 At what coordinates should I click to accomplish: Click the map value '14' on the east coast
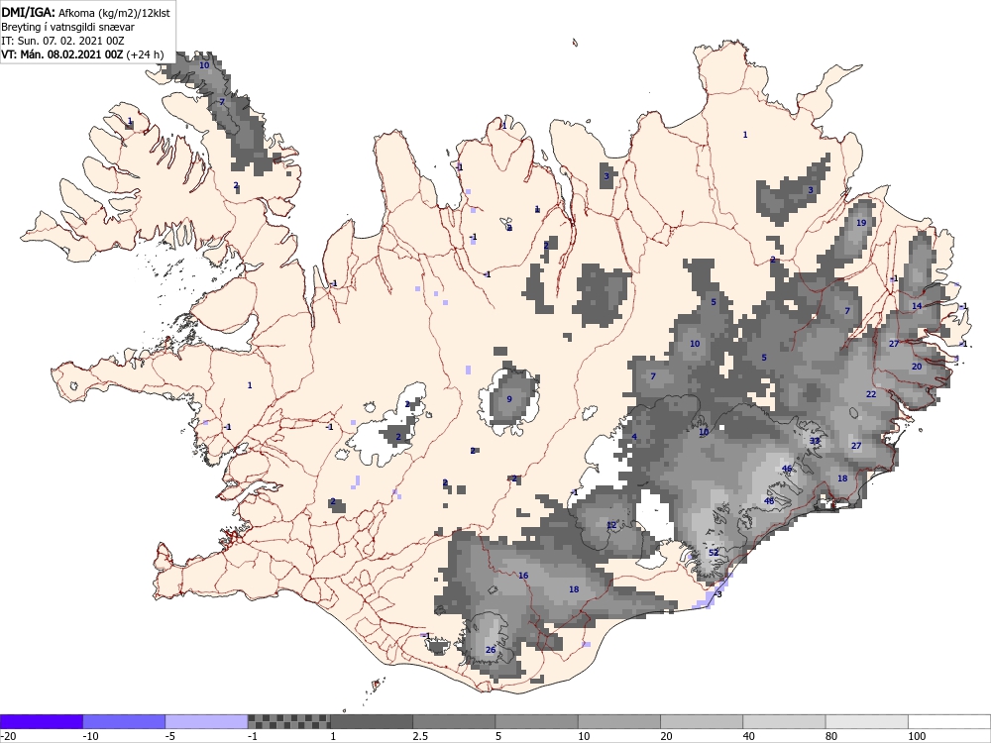(917, 306)
